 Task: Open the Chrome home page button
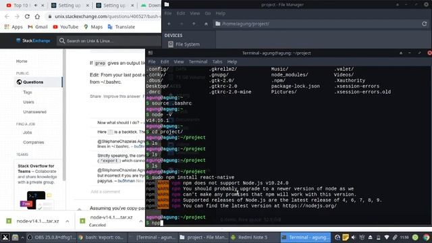point(37,16)
